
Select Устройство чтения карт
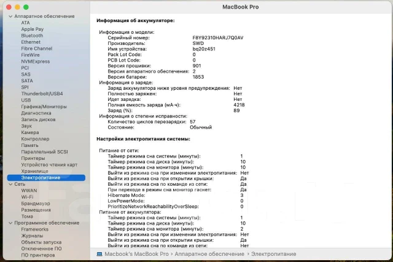tap(49, 165)
